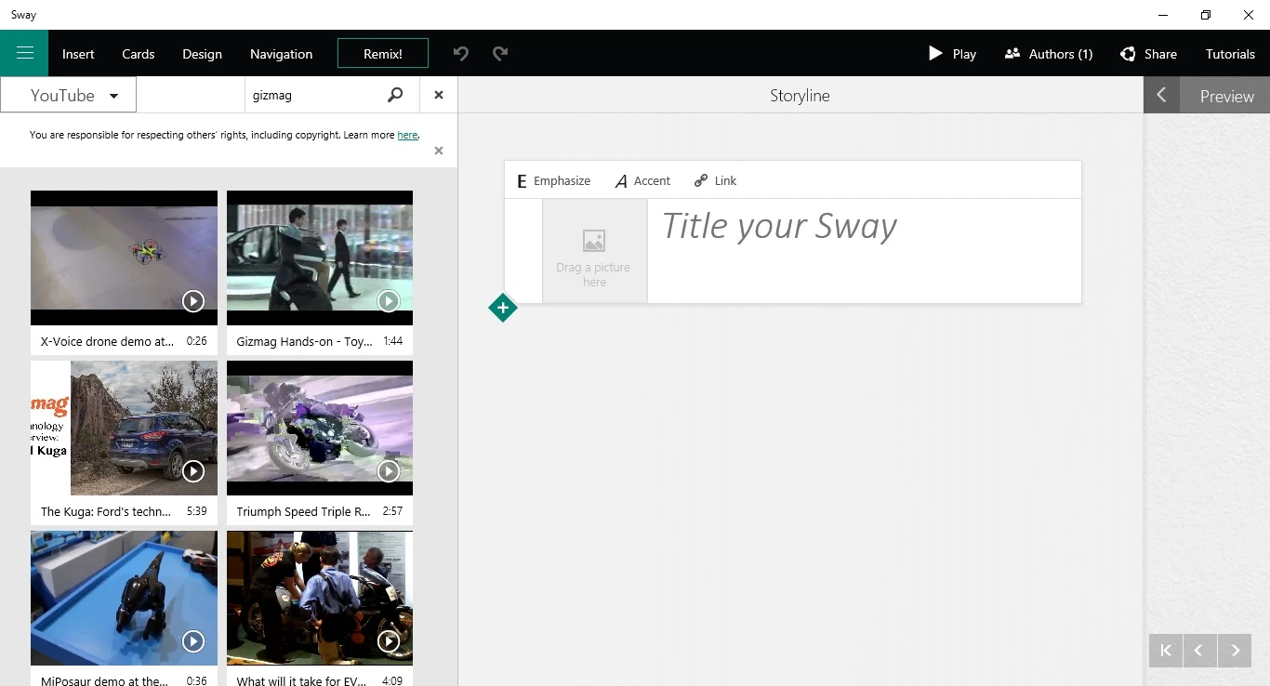Add a Link to text

click(x=715, y=180)
